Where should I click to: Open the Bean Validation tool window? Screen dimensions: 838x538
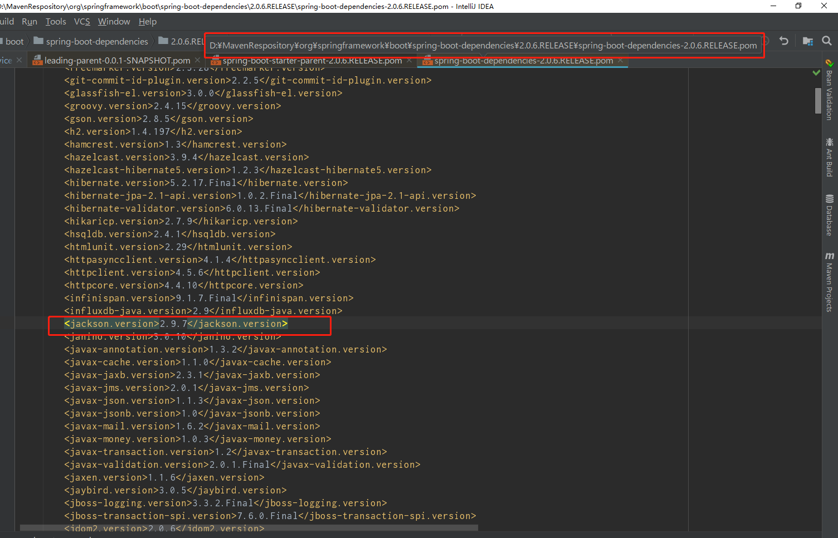pyautogui.click(x=830, y=90)
